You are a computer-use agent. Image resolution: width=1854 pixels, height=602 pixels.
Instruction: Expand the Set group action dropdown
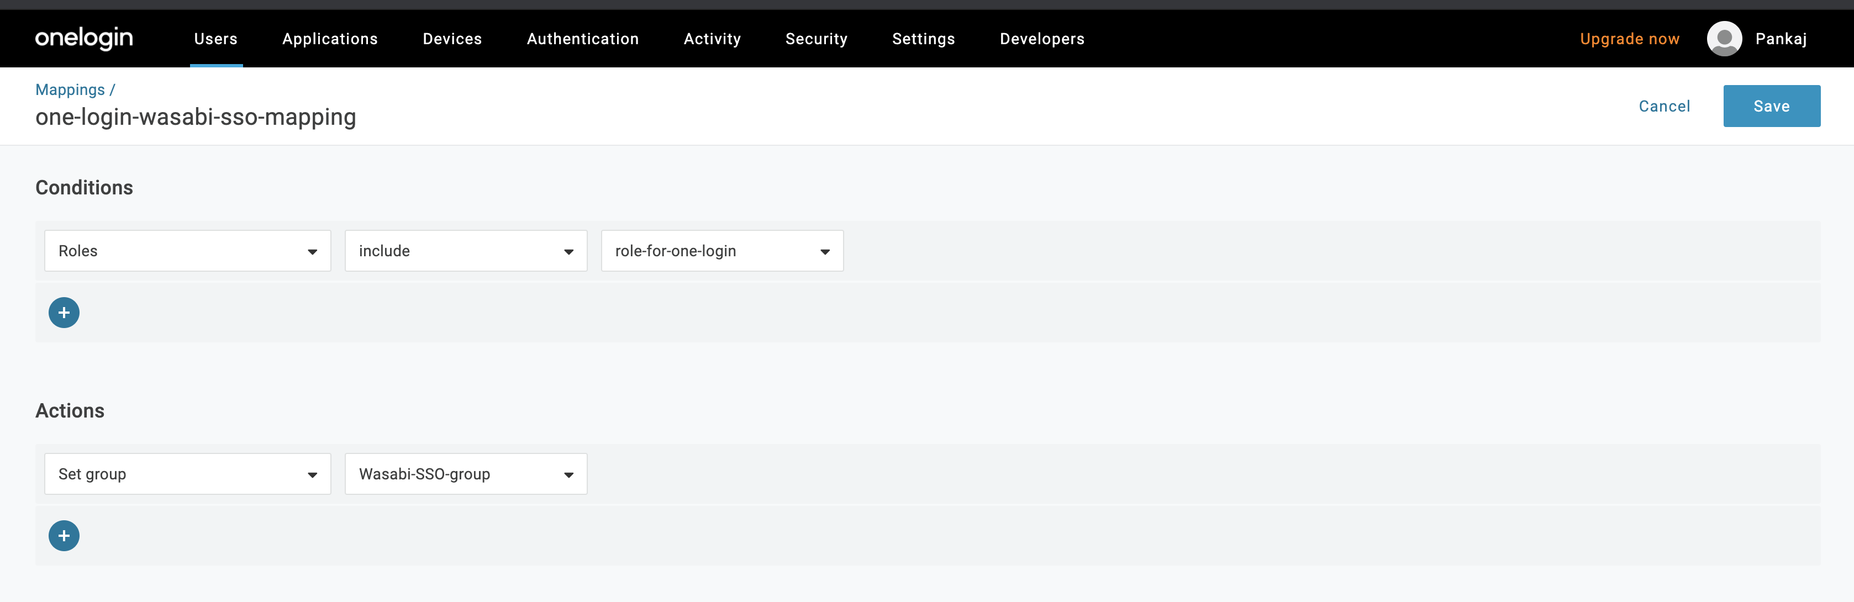pyautogui.click(x=312, y=474)
